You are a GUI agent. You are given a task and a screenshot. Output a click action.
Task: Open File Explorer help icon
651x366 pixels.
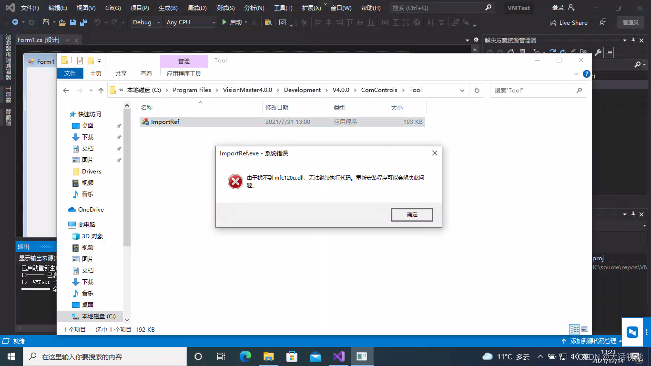click(587, 74)
